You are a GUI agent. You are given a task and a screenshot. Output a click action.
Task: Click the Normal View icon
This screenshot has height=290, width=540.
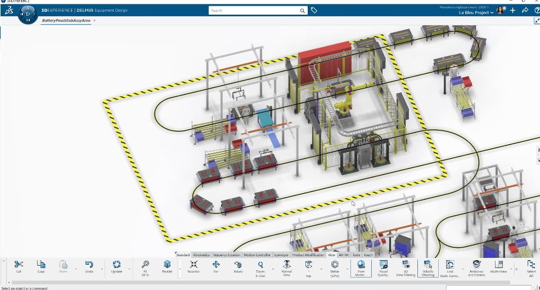tap(286, 268)
